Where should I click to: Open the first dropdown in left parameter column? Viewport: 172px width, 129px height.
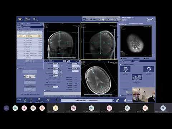point(56,64)
